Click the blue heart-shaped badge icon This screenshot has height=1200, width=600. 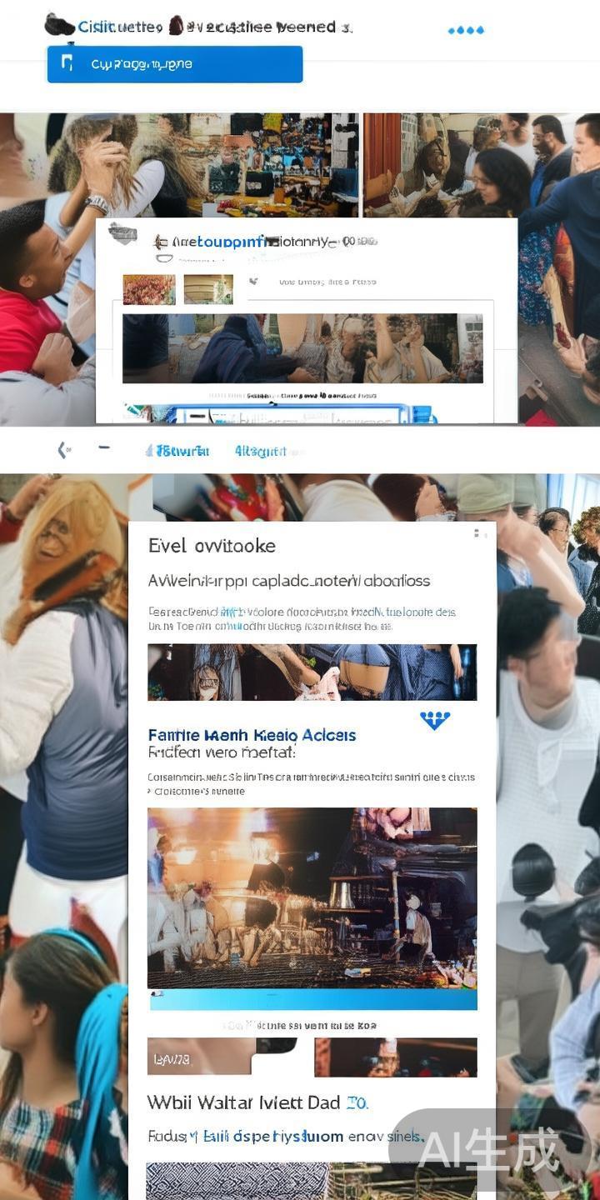tap(435, 720)
